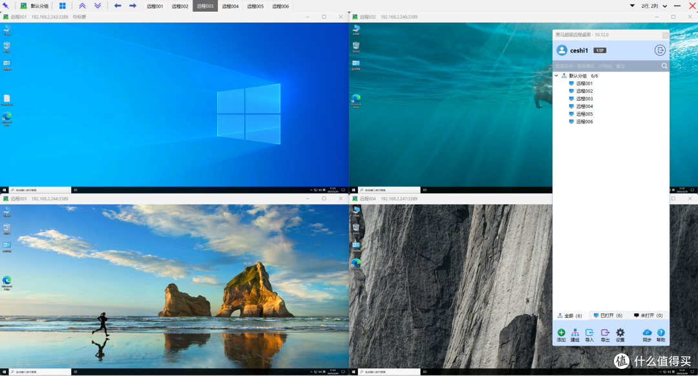Screen dimensions: 698x376
Task: Switch to the 远程005 tab
Action: click(255, 6)
